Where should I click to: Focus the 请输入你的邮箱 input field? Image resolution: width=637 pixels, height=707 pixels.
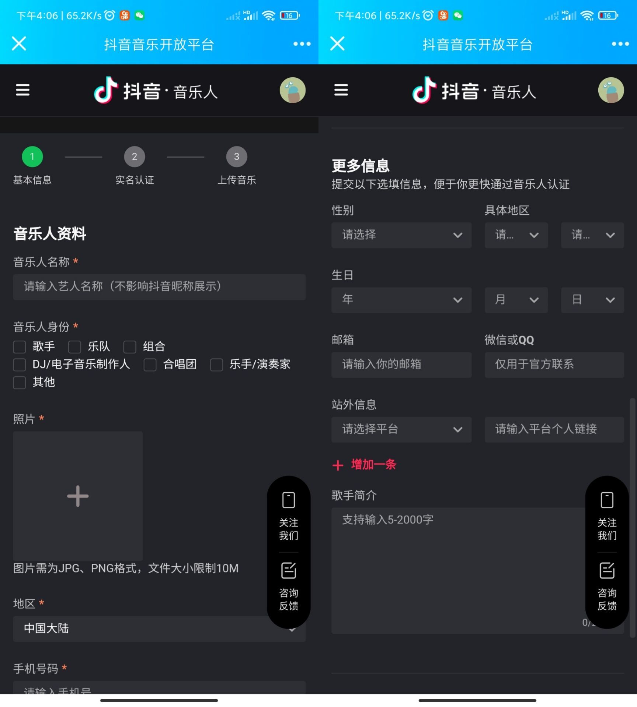401,365
